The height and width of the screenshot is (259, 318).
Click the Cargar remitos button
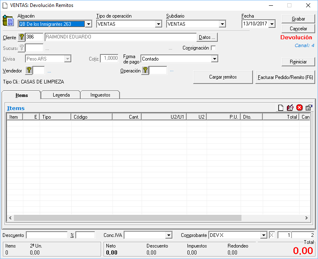222,77
